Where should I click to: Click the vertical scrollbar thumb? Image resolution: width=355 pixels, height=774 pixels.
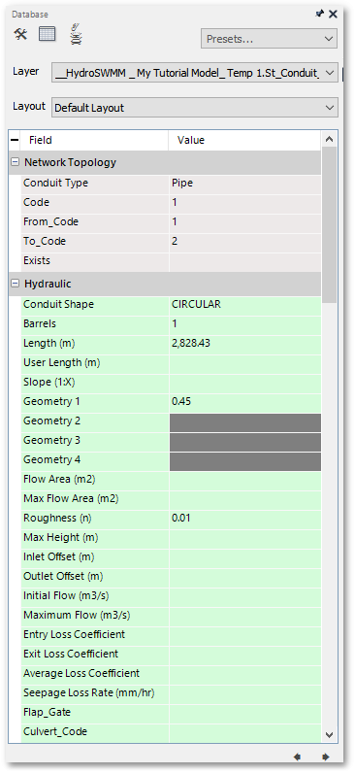330,224
